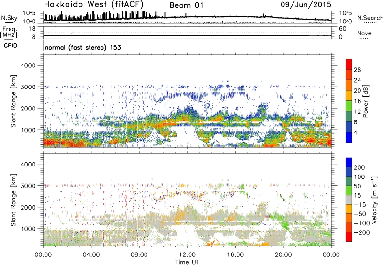Click the "3000" tick in Power panel
383x265 pixels.
28,87
